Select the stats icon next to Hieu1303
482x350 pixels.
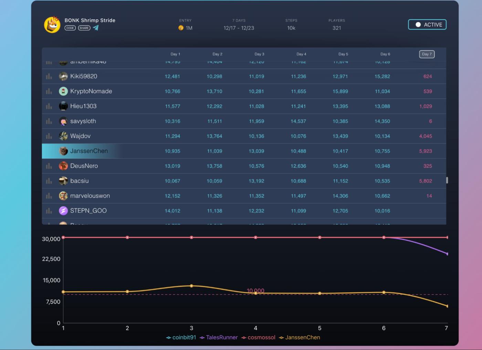(49, 106)
